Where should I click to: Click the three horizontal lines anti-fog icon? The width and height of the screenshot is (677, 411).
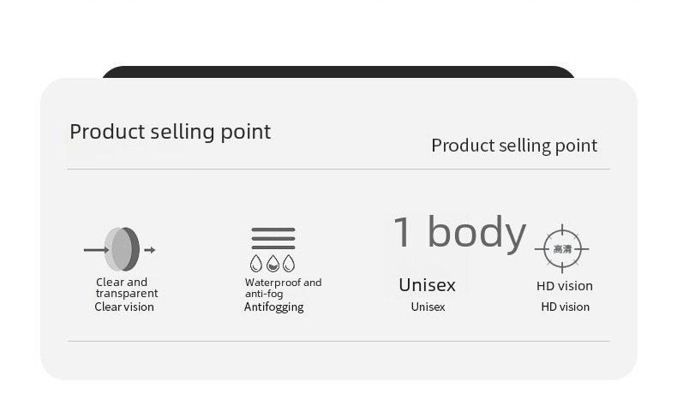coord(273,238)
